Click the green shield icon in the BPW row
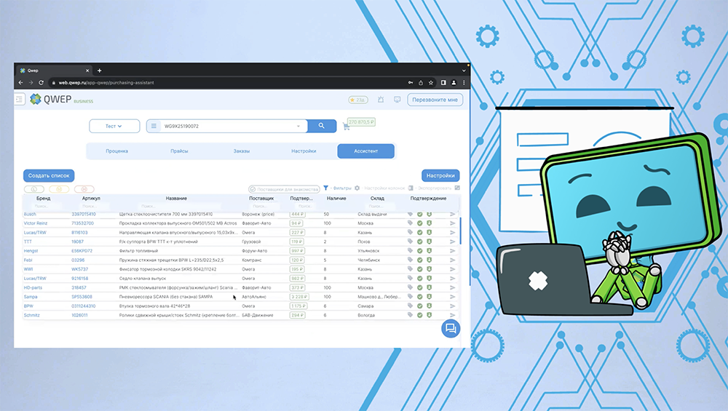728x411 pixels. (x=429, y=306)
